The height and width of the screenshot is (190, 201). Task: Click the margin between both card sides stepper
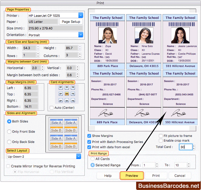click(77, 75)
